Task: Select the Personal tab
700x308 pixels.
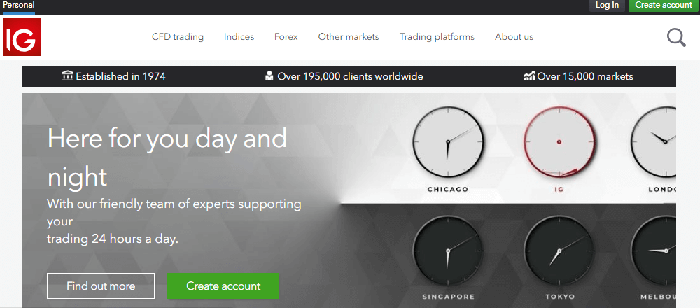Action: tap(19, 5)
